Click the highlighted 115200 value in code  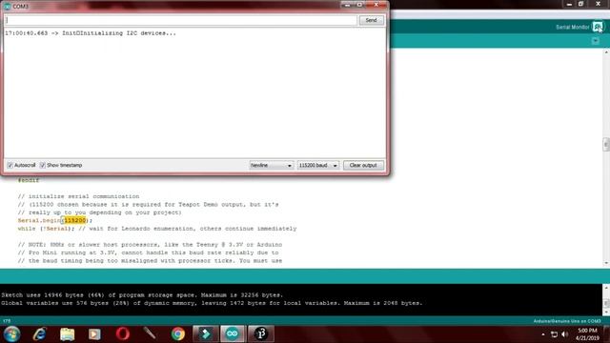(x=74, y=220)
